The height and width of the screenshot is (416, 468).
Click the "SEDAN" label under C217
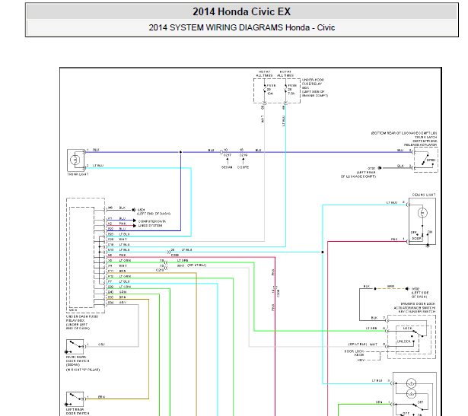227,167
